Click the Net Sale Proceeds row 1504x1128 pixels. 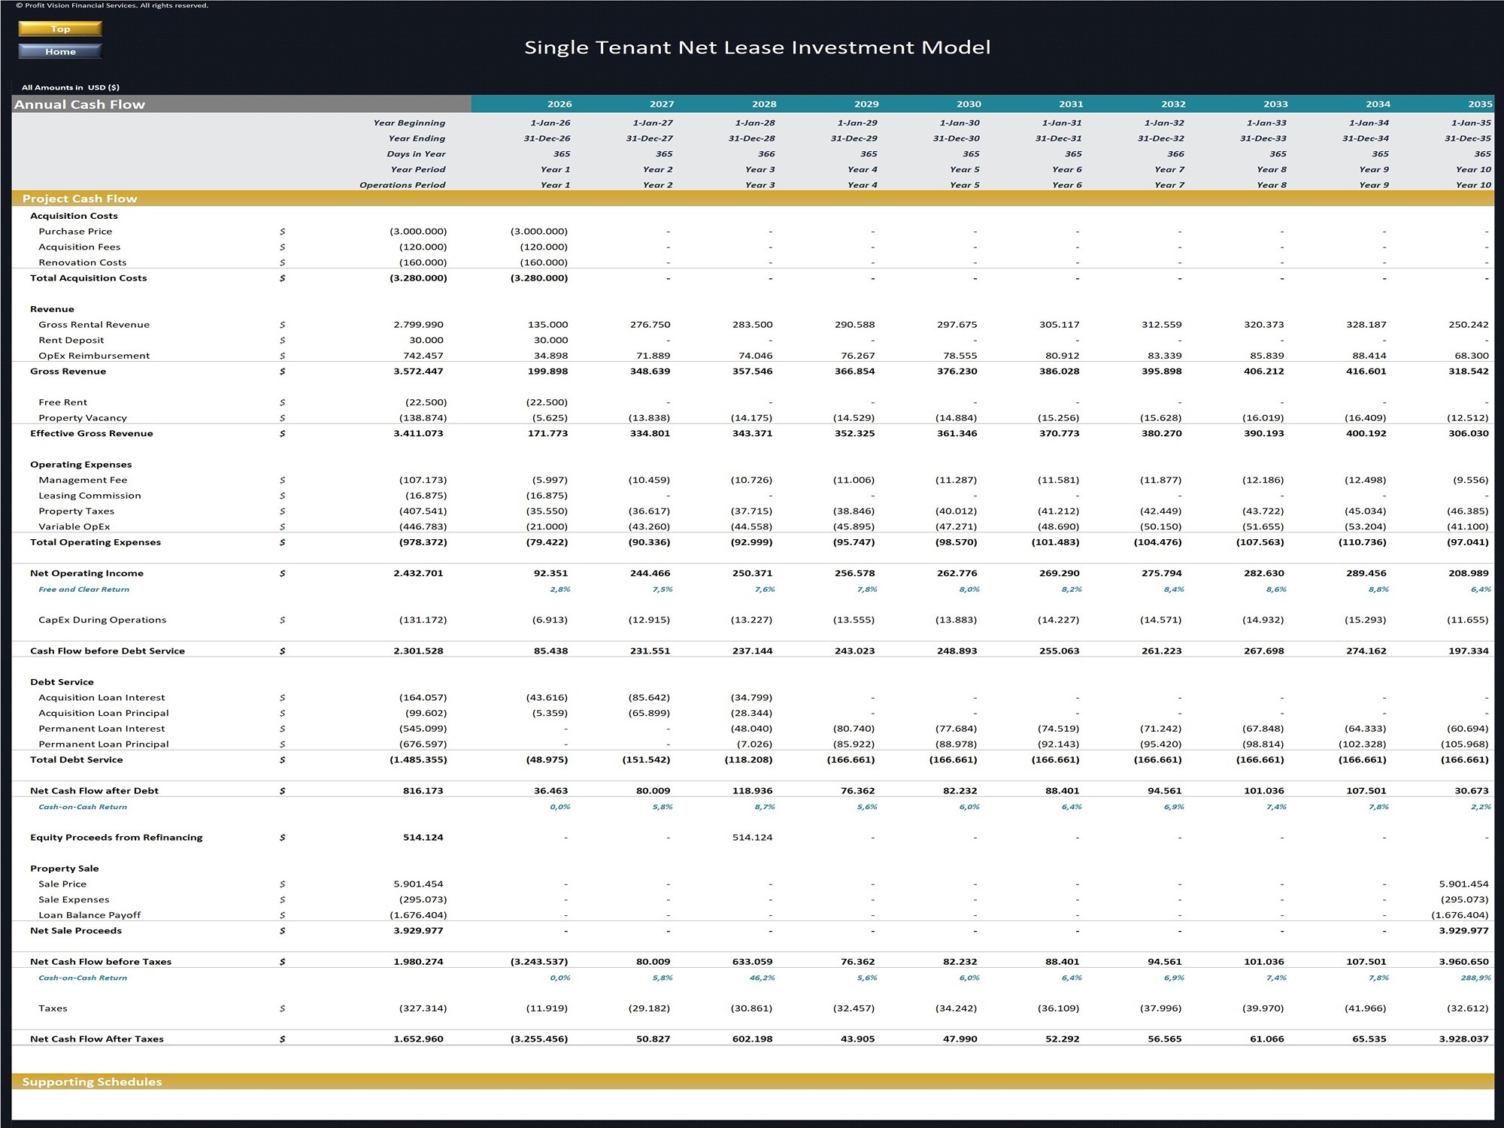pos(76,930)
